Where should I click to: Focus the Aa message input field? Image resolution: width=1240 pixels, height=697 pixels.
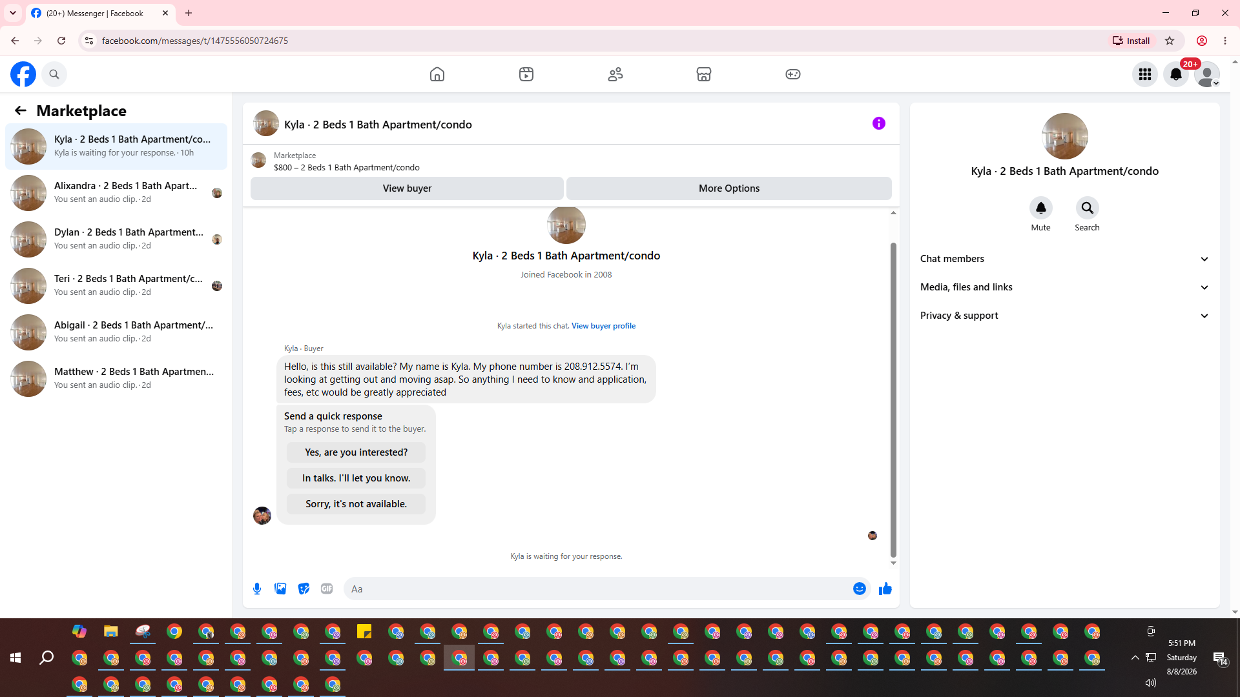click(597, 589)
